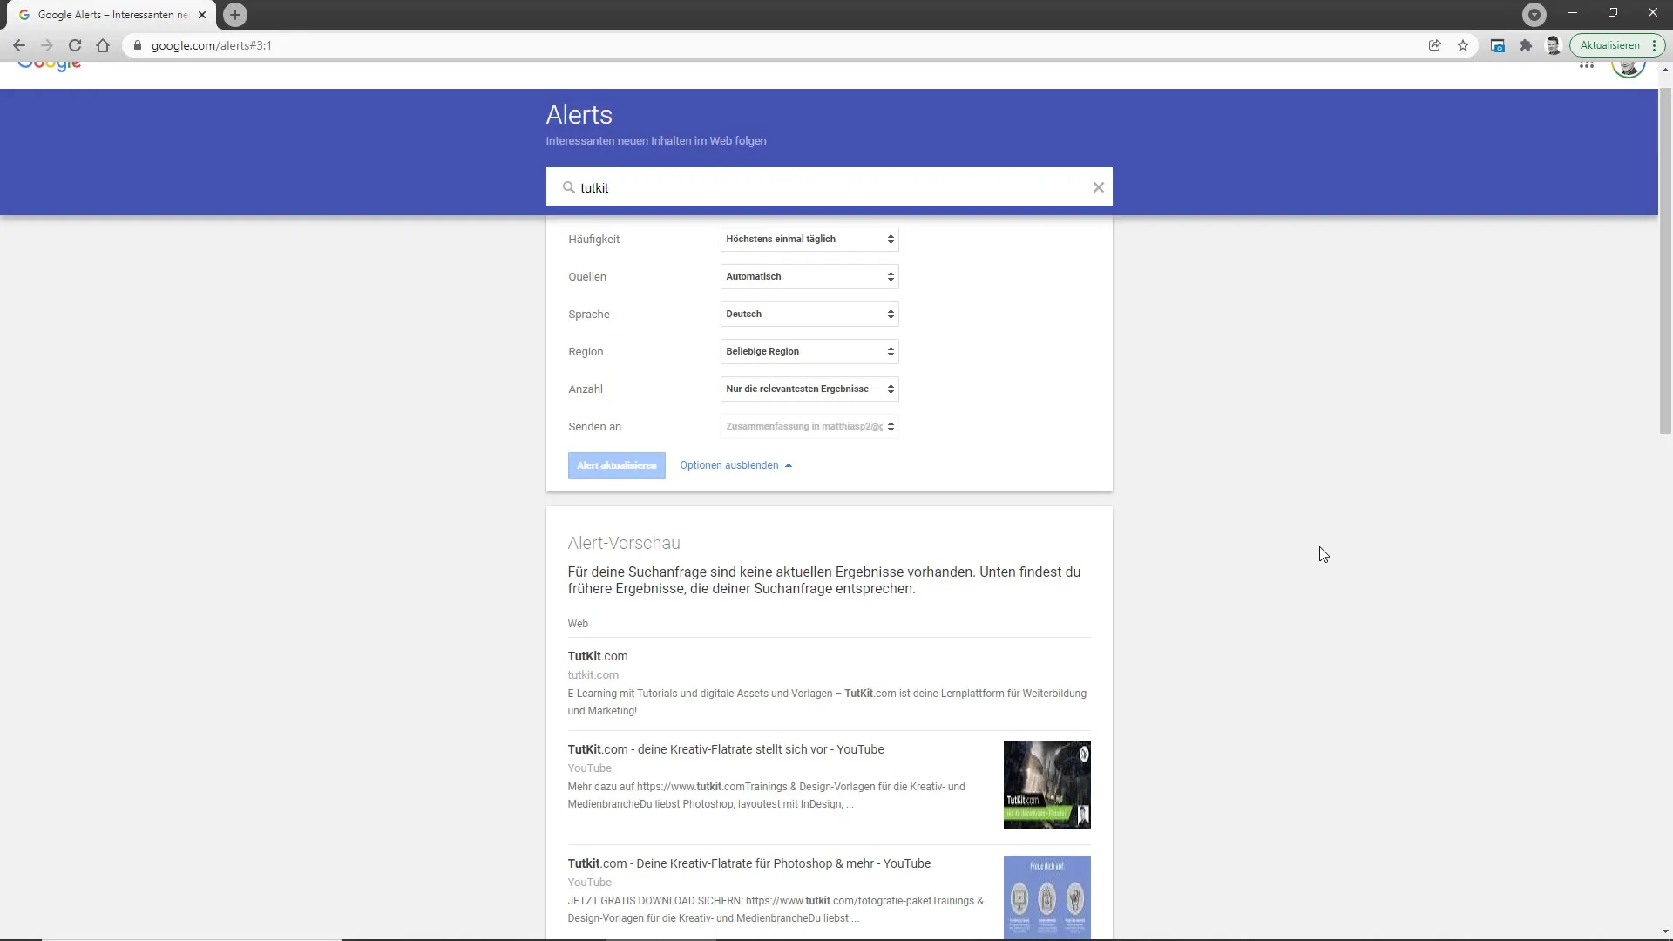
Task: Click Alert aktualisieren button
Action: (616, 465)
